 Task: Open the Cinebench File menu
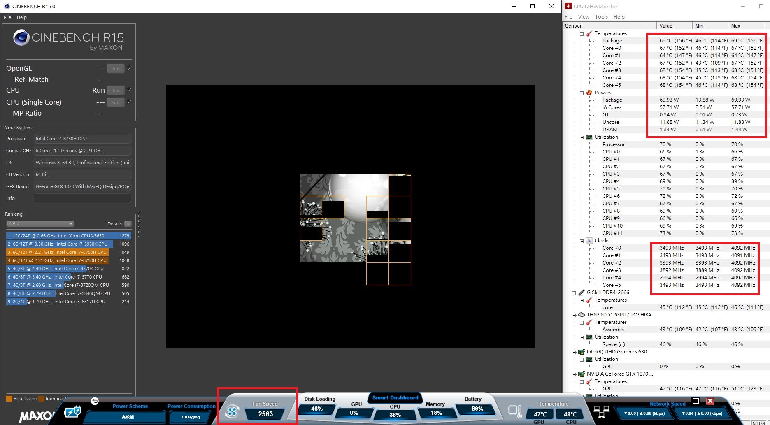7,17
